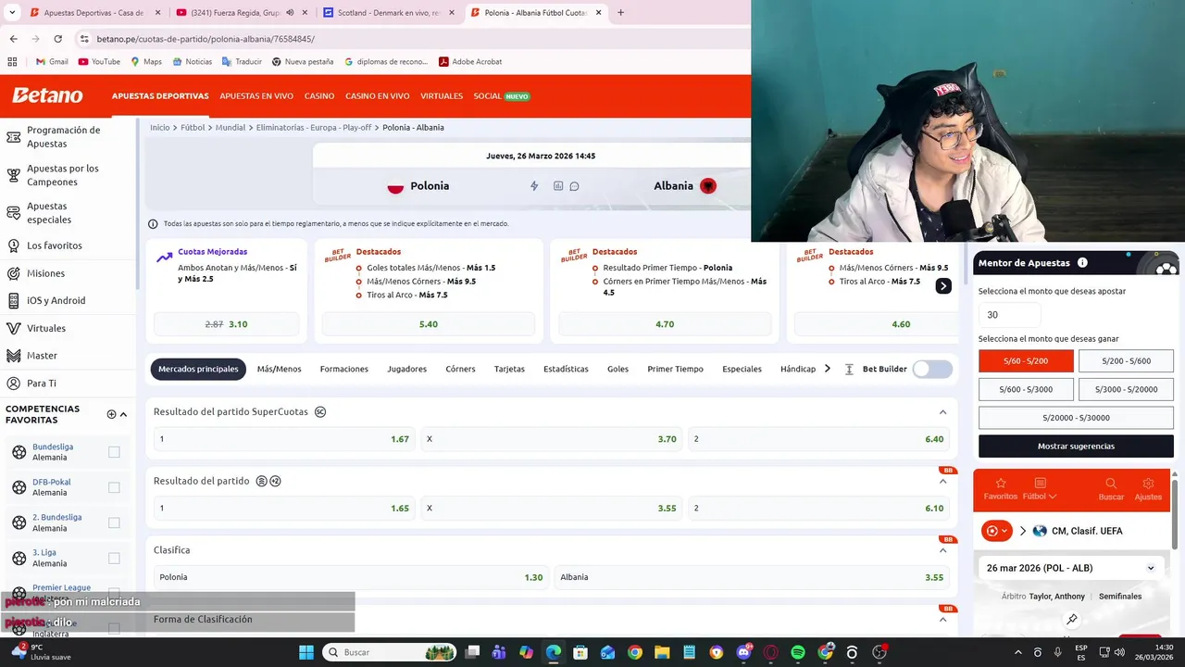Click the Los favoritos sidebar icon

(13, 245)
